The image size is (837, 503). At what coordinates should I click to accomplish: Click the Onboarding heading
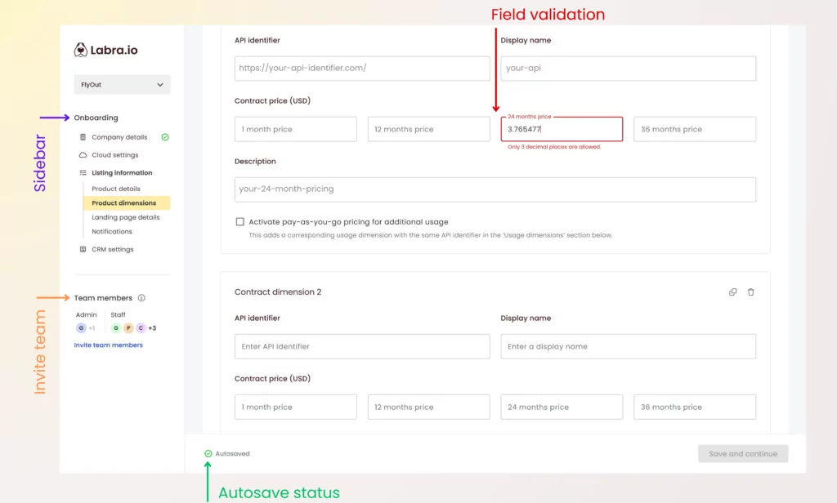point(96,118)
